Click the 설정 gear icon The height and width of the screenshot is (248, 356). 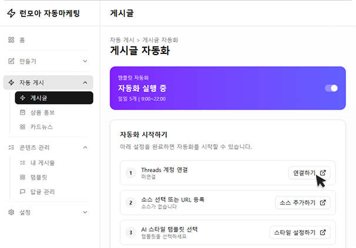point(11,212)
